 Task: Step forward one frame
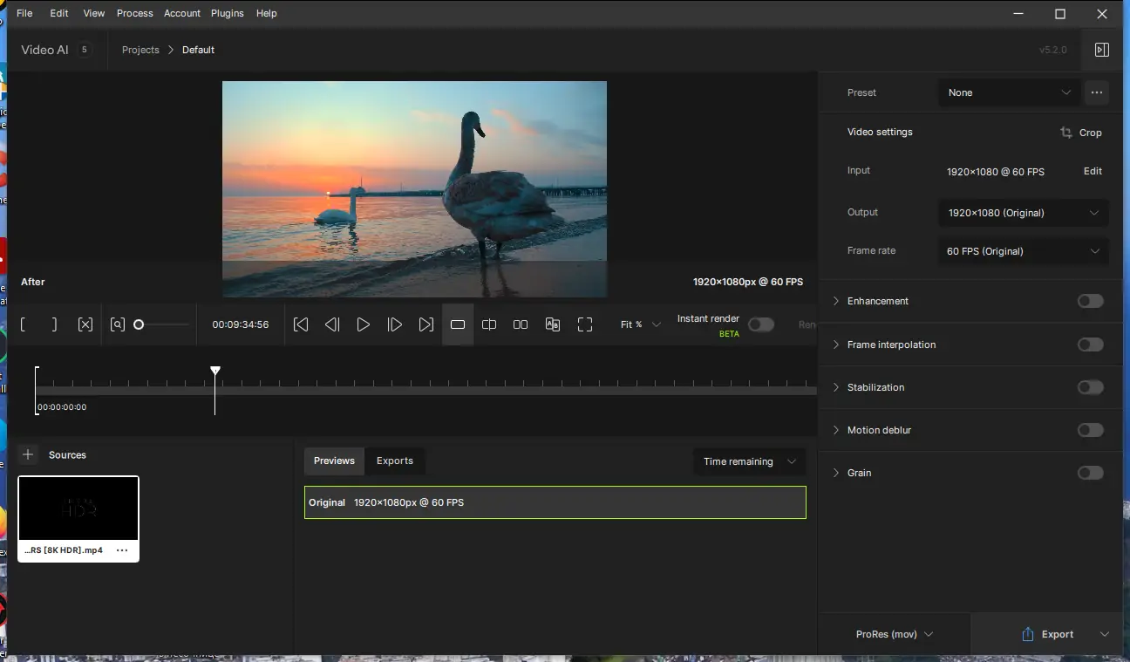[395, 324]
